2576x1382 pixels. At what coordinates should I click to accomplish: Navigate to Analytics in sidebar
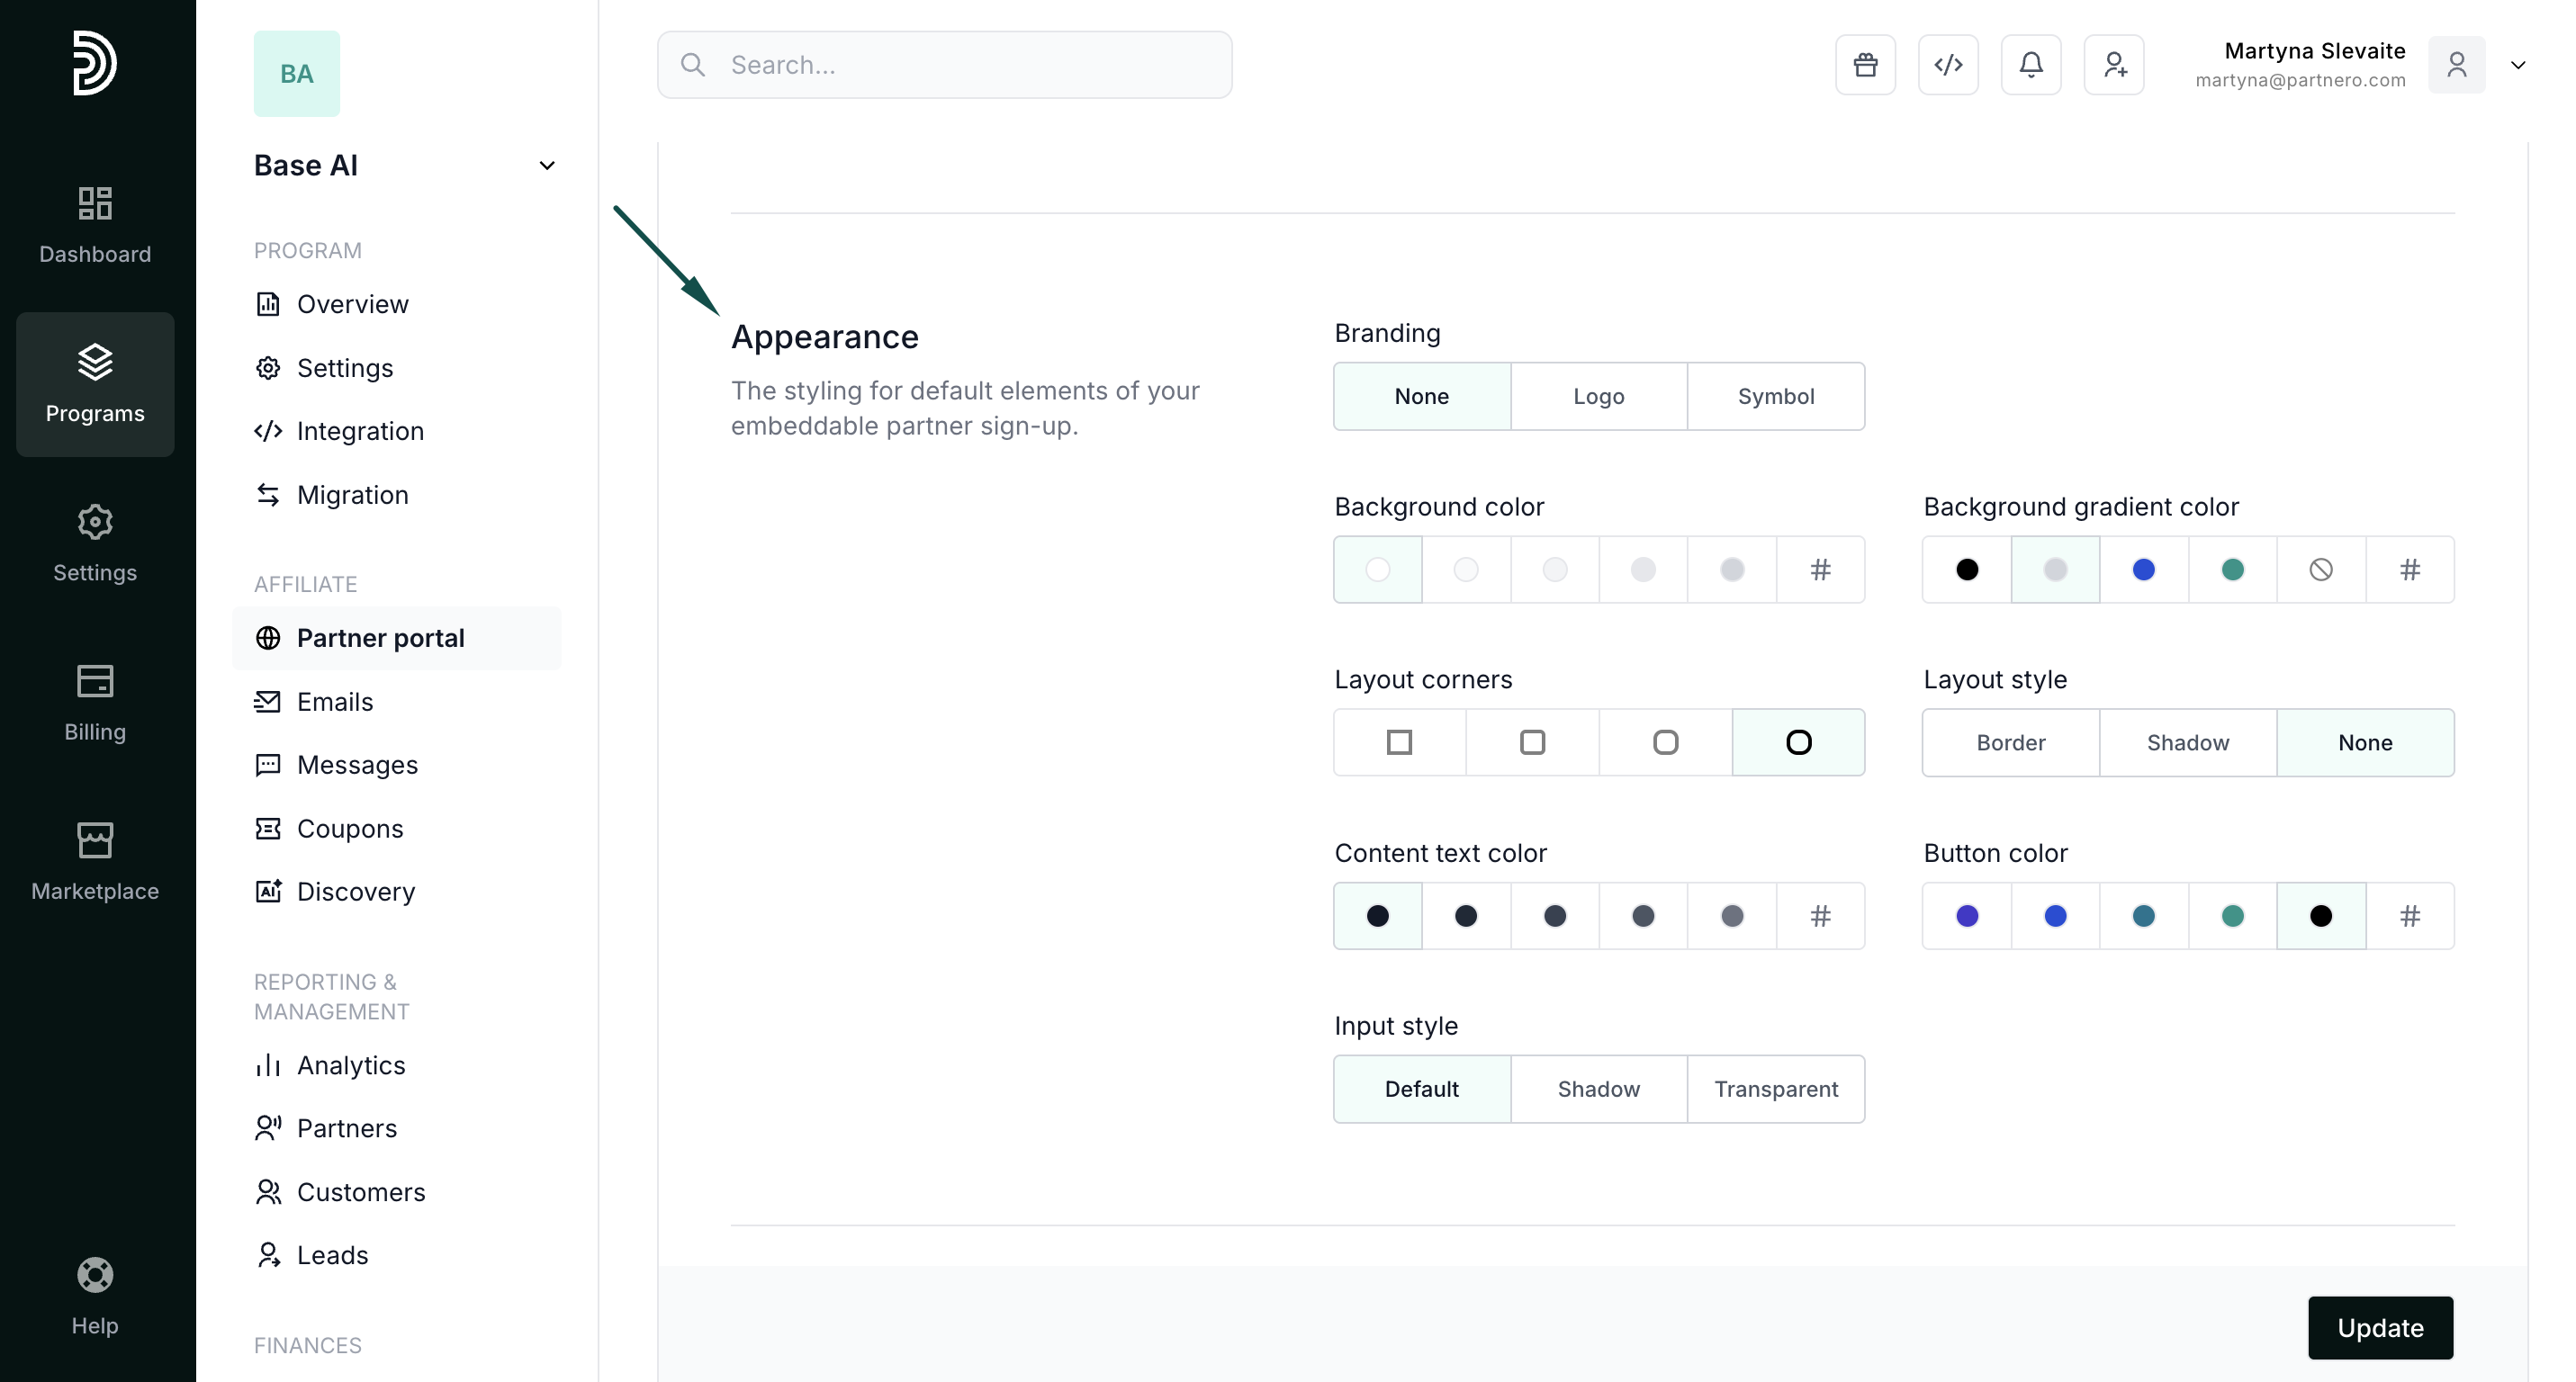pyautogui.click(x=351, y=1065)
